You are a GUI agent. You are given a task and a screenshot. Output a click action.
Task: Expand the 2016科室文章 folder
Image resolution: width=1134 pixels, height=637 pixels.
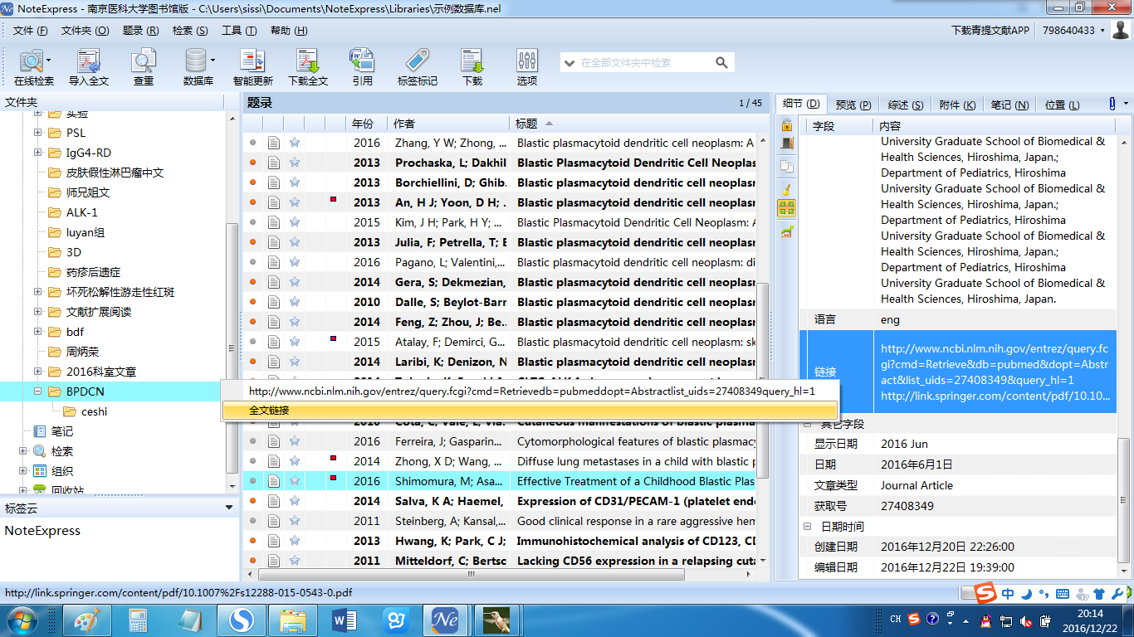(x=37, y=372)
